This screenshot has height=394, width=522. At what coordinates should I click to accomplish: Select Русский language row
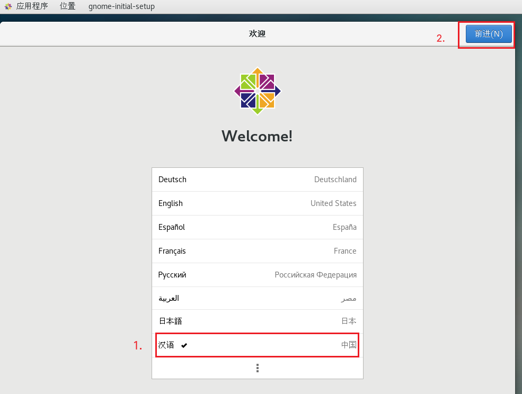(x=258, y=275)
